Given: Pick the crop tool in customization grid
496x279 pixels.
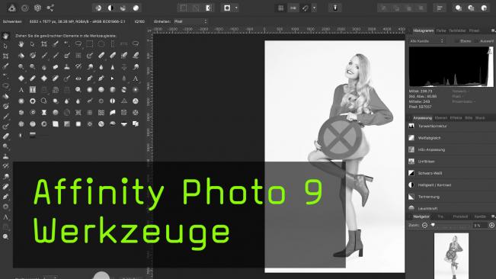Looking at the screenshot, I should click(44, 44).
